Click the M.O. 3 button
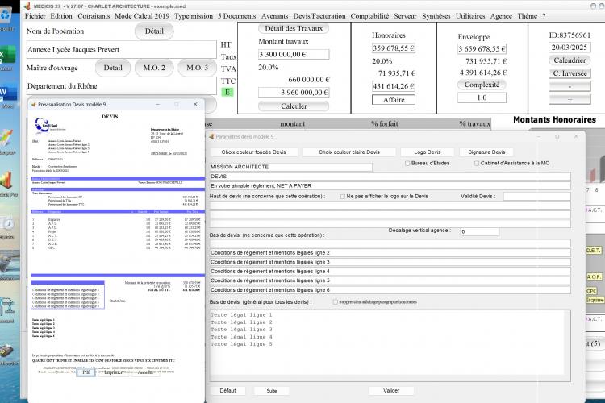 point(197,68)
